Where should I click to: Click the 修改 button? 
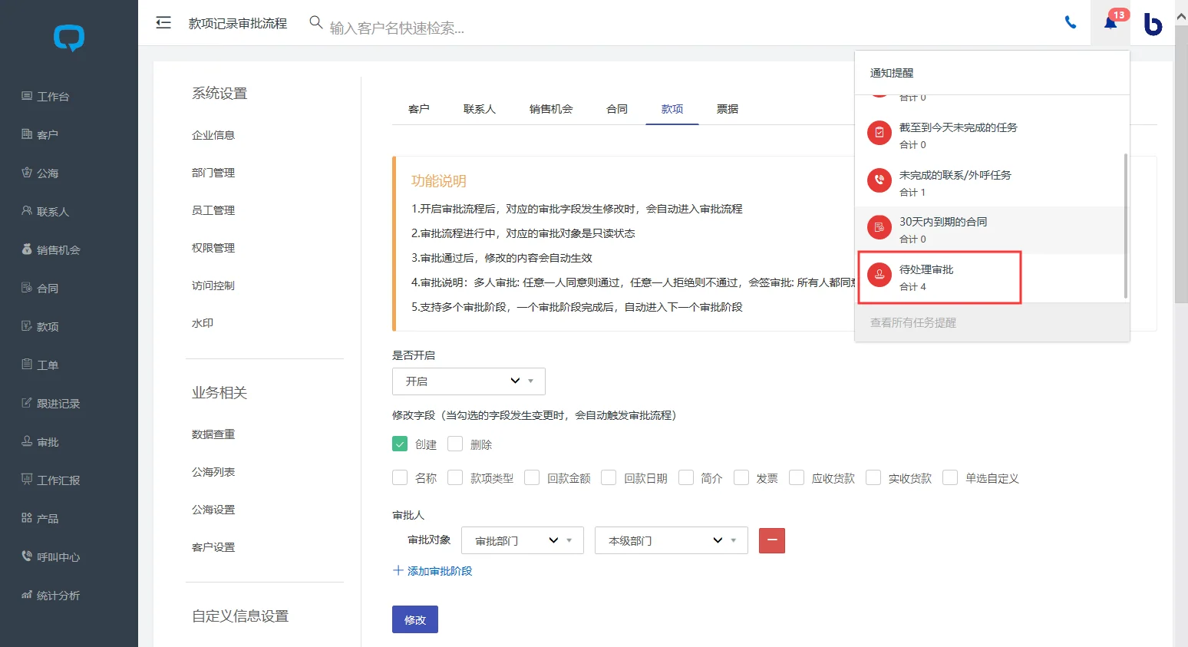click(415, 619)
